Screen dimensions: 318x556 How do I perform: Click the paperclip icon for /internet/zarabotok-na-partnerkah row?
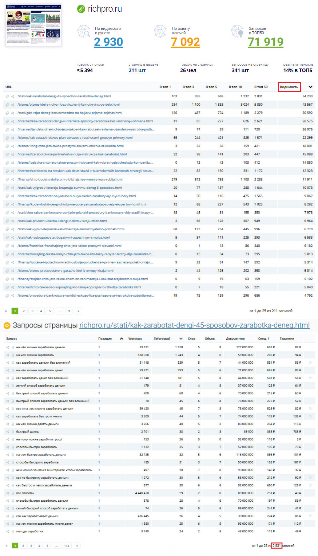click(7, 154)
